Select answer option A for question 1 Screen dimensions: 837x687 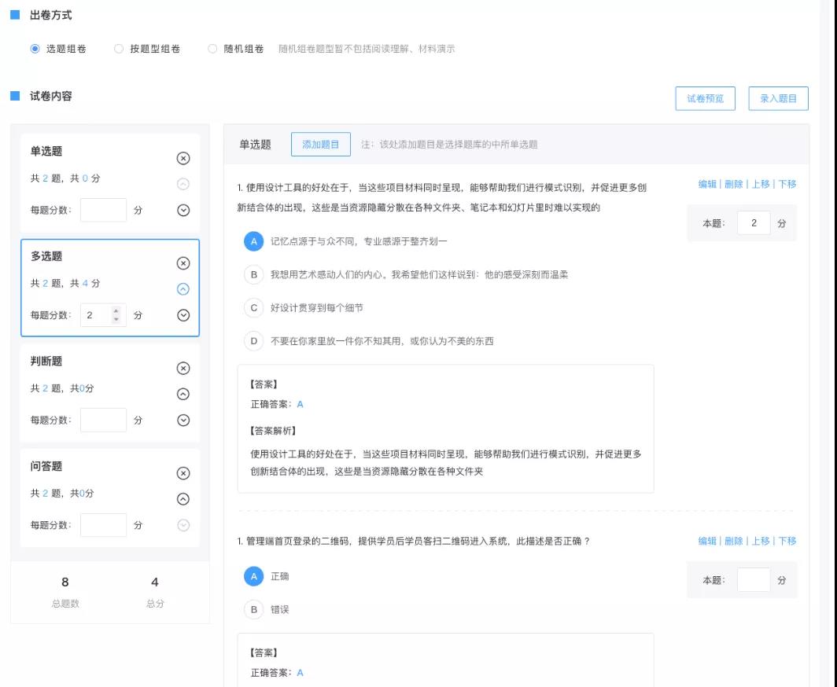coord(253,241)
